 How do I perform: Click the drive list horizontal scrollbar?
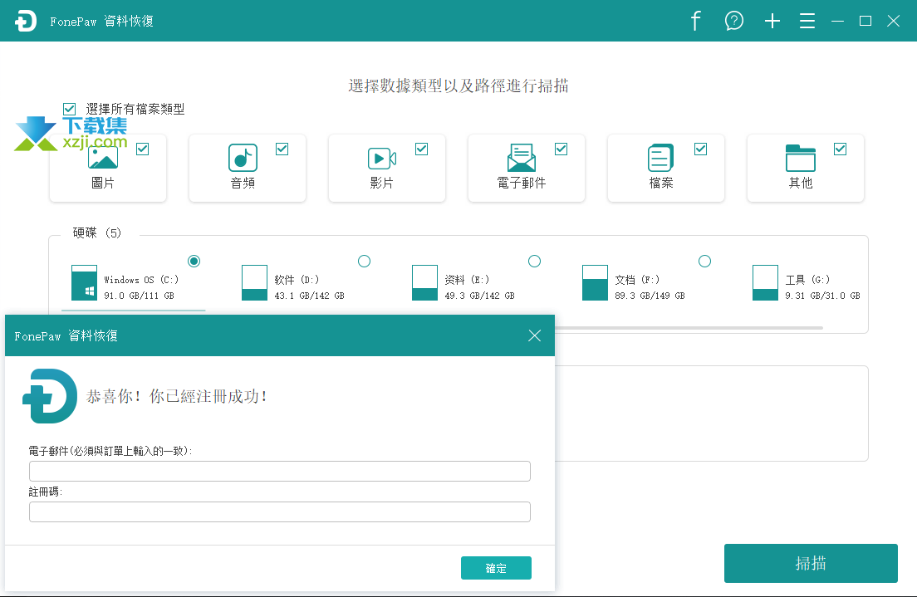[x=689, y=328]
